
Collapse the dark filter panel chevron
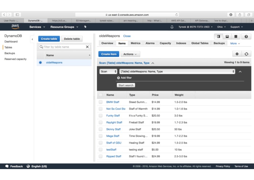(240, 72)
